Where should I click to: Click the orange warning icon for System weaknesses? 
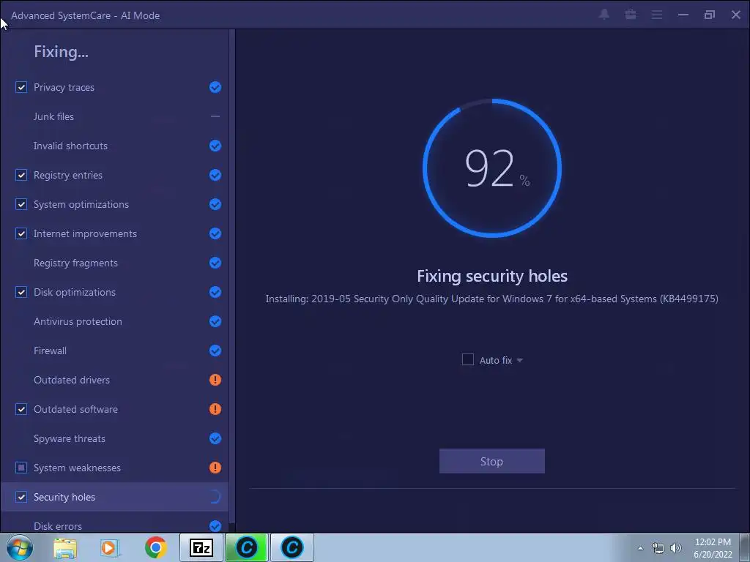point(215,468)
